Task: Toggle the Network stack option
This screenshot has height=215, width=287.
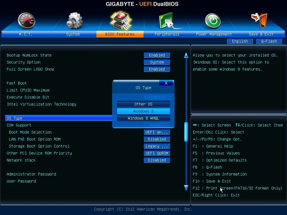Action: point(157,160)
